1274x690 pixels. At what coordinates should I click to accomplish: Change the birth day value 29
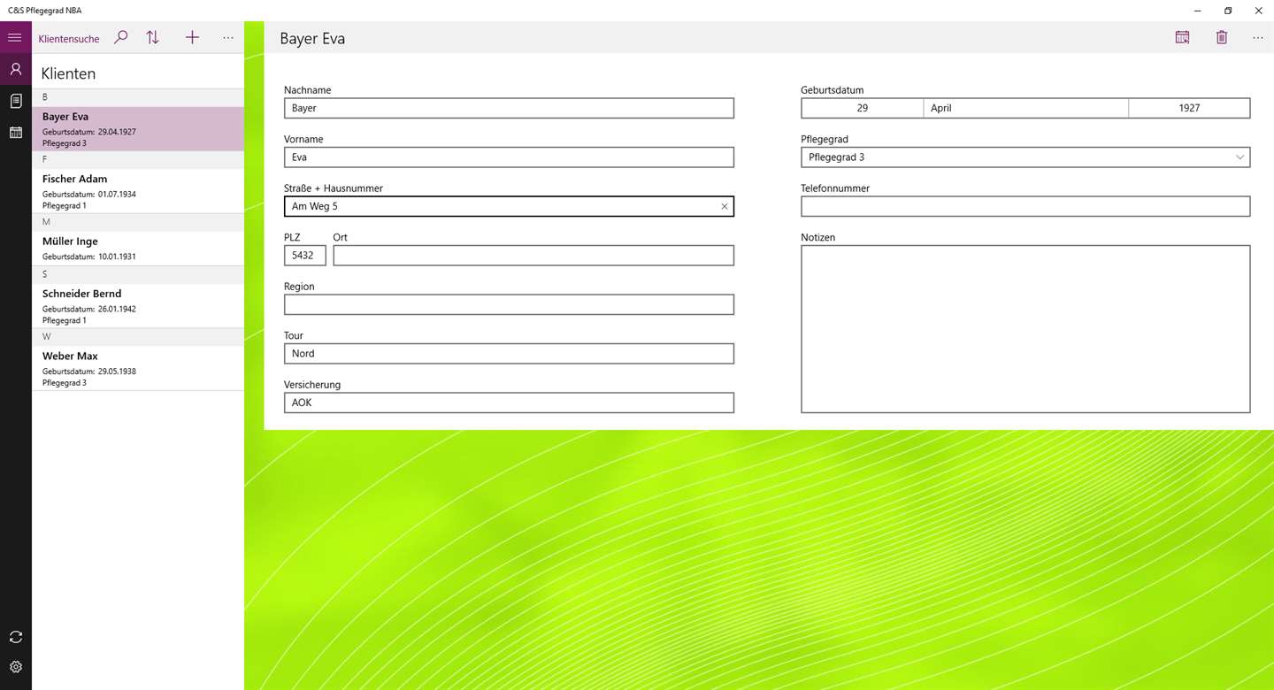[x=863, y=108]
